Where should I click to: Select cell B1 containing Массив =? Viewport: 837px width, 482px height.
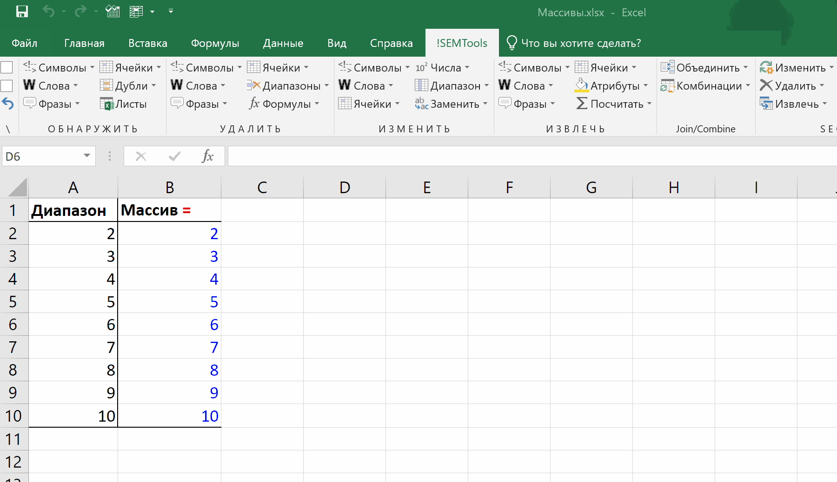pyautogui.click(x=169, y=210)
